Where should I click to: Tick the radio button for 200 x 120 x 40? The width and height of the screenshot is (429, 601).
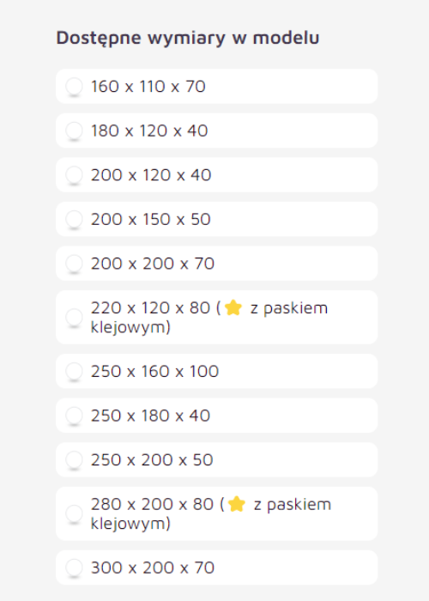pos(74,175)
